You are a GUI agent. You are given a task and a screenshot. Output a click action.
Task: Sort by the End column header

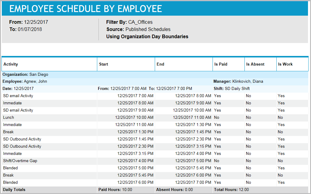[160, 64]
